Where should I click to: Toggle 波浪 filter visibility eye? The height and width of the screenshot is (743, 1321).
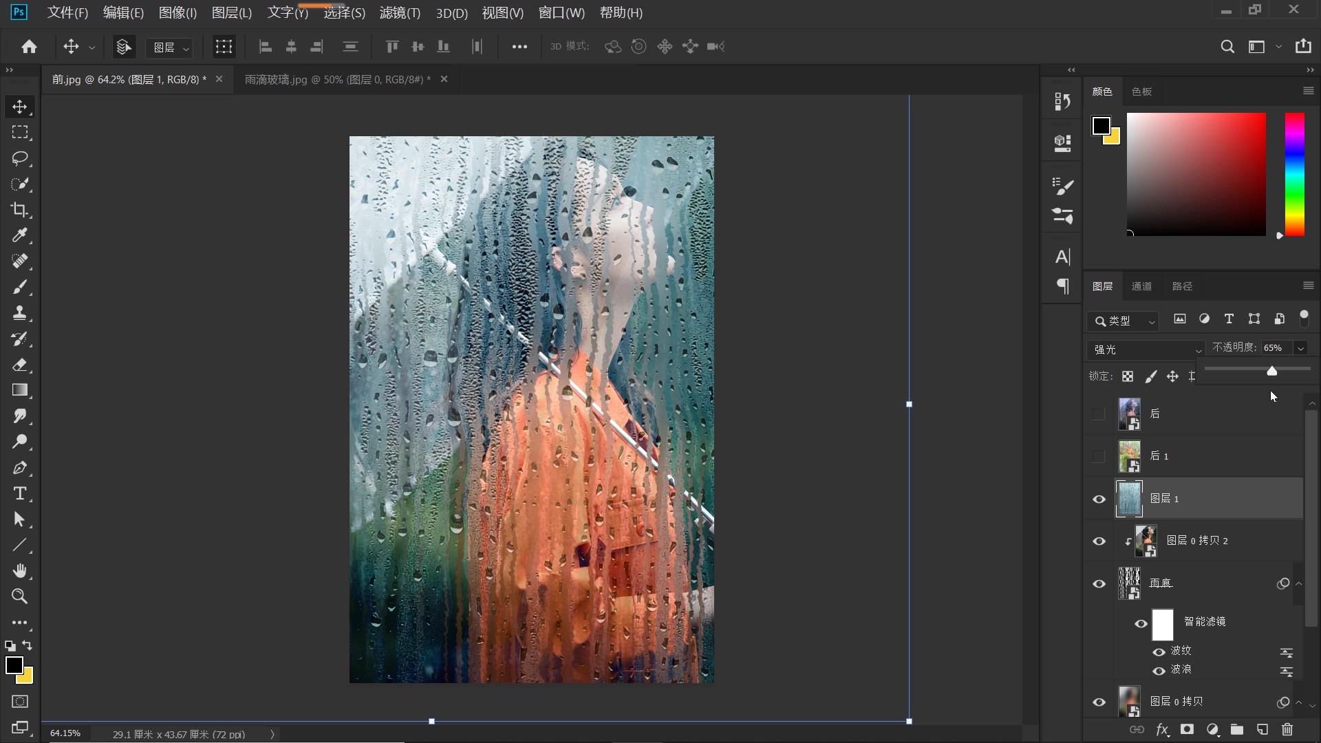tap(1159, 671)
